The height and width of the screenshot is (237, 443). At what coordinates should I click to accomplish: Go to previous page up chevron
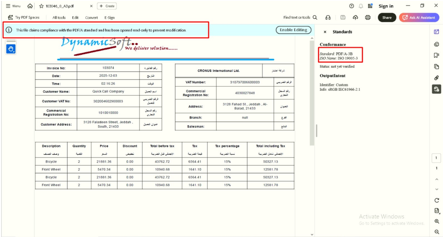[436, 179]
